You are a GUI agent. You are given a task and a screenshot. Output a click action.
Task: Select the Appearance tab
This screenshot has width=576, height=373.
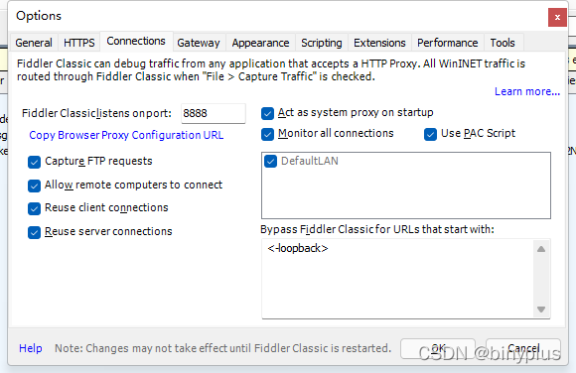[260, 43]
